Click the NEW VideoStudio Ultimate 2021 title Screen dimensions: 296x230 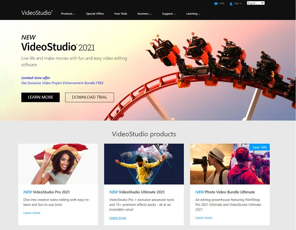pyautogui.click(x=137, y=192)
